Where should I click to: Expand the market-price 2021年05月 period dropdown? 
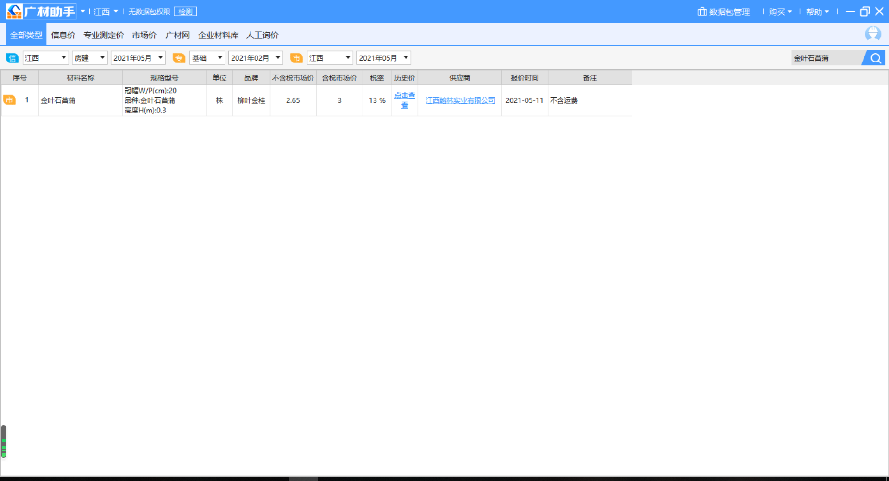tap(383, 58)
